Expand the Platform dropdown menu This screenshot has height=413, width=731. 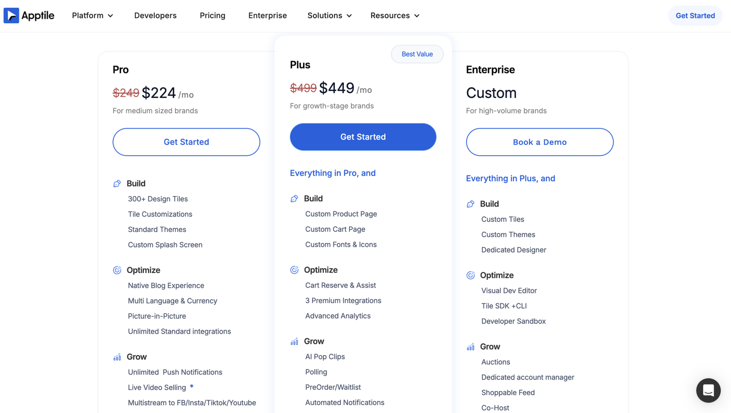pyautogui.click(x=92, y=15)
